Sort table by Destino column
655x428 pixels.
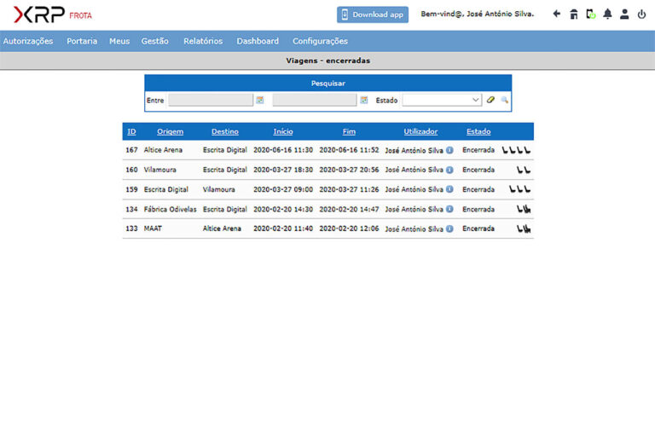(x=225, y=131)
